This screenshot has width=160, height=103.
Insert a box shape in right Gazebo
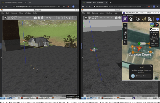click(116, 18)
